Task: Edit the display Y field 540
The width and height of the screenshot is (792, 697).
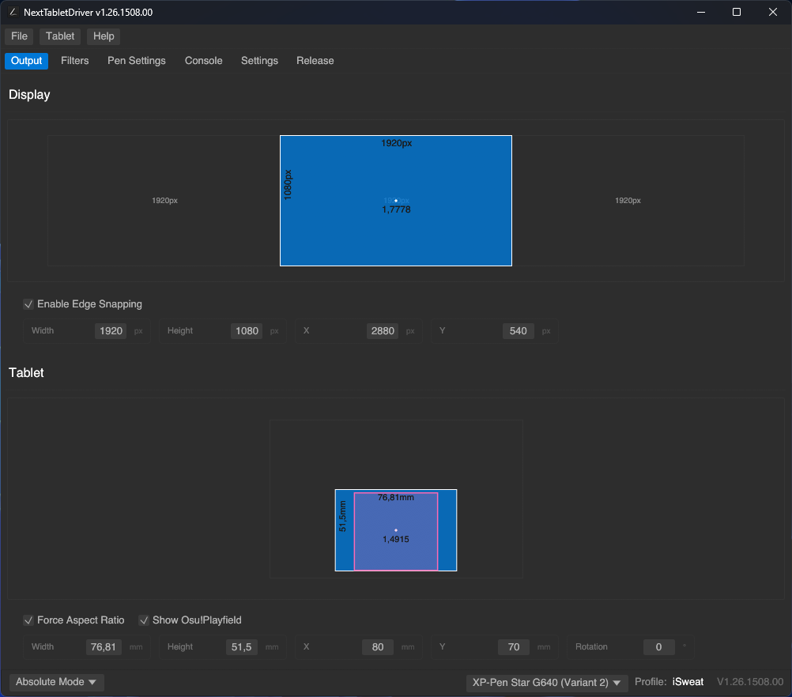Action: point(519,331)
